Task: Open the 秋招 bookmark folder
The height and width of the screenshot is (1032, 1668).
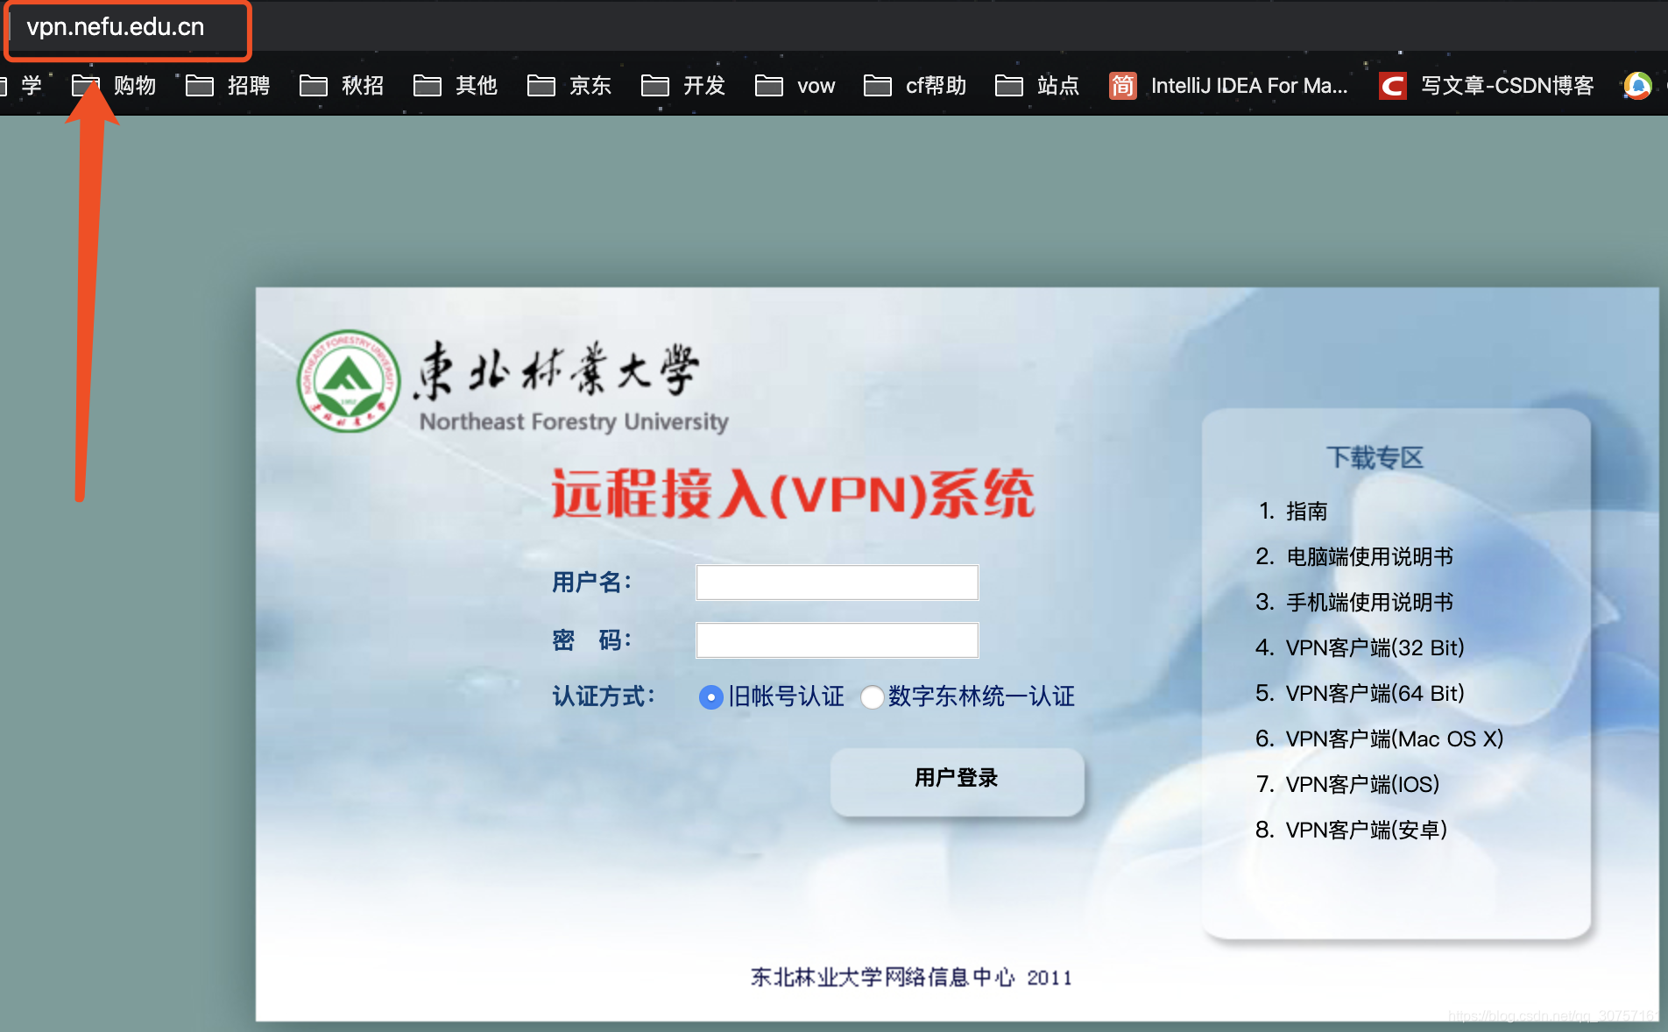Action: [x=342, y=86]
